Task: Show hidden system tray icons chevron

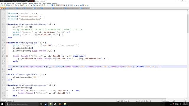Action: point(171,104)
